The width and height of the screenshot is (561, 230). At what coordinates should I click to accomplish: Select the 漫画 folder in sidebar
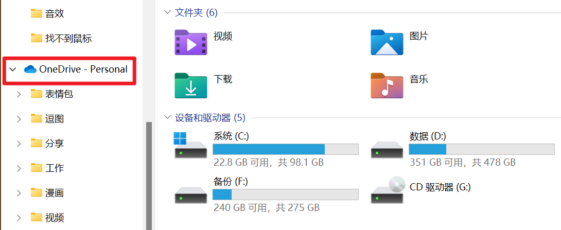click(x=54, y=193)
